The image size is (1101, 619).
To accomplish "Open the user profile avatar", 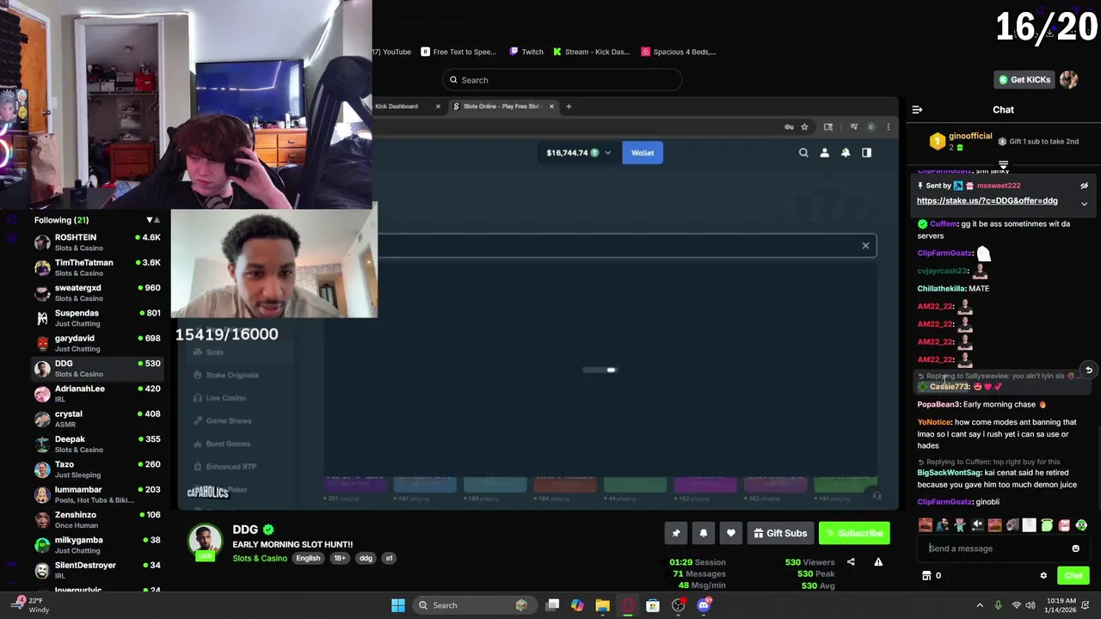I will coord(1068,80).
